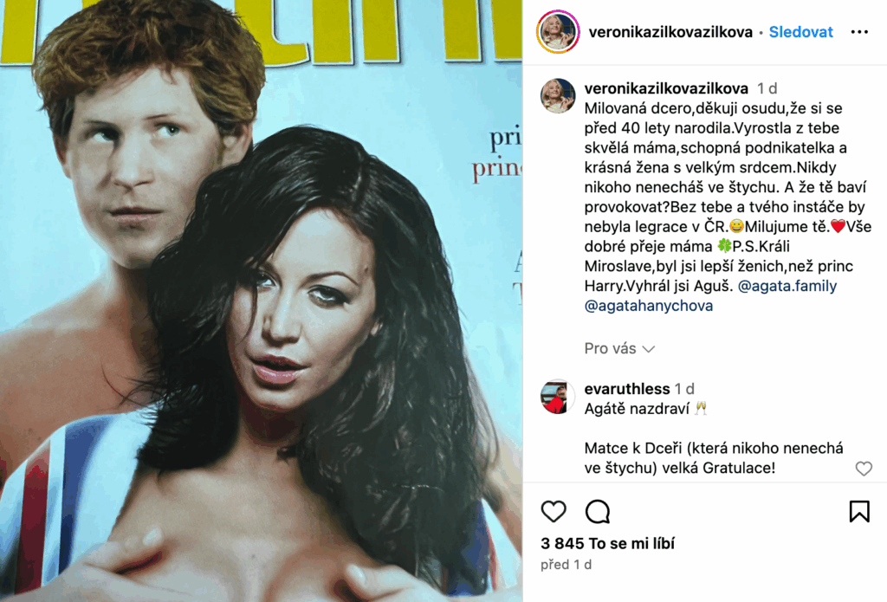This screenshot has height=602, width=887.
Task: Open evaruthless profile avatar
Action: click(558, 397)
